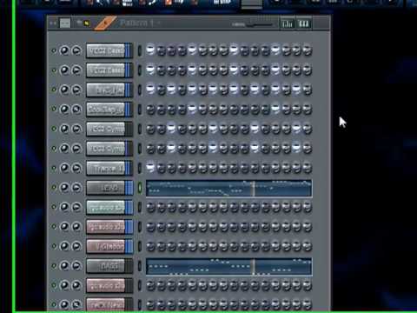417x313 pixels.
Task: Mute the topmost channel with its green LED
Action: coord(54,50)
